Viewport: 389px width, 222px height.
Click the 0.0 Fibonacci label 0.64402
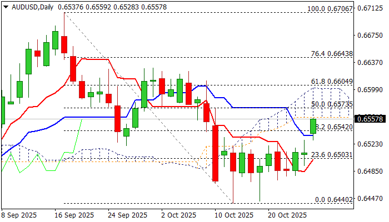335,200
